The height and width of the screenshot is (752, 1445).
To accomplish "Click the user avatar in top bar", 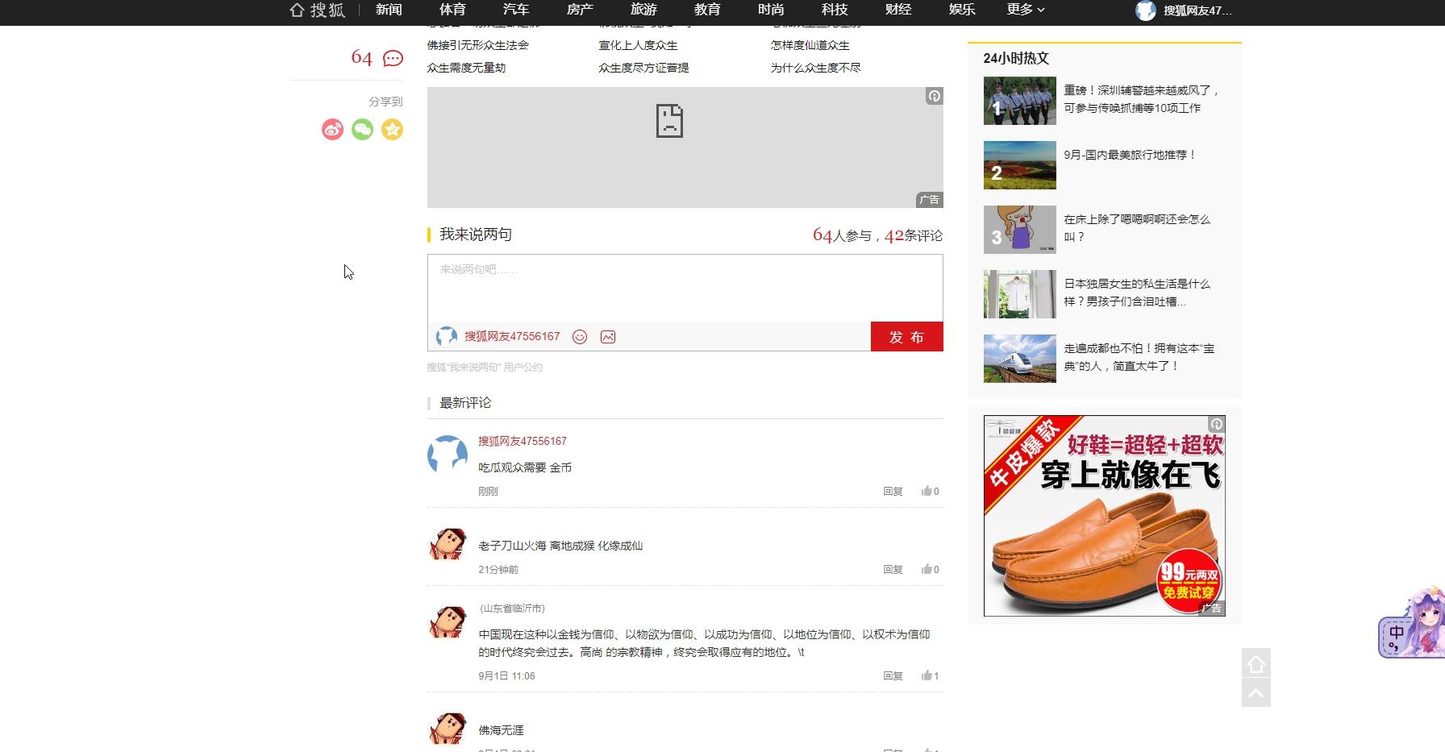I will click(1146, 10).
